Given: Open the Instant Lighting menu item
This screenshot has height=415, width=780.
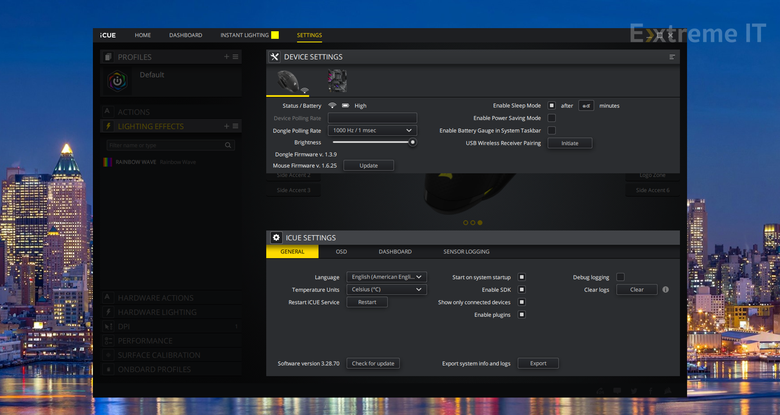Looking at the screenshot, I should 245,35.
